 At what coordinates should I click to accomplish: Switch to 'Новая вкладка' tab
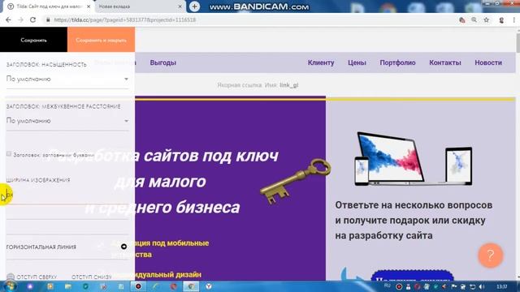139,6
